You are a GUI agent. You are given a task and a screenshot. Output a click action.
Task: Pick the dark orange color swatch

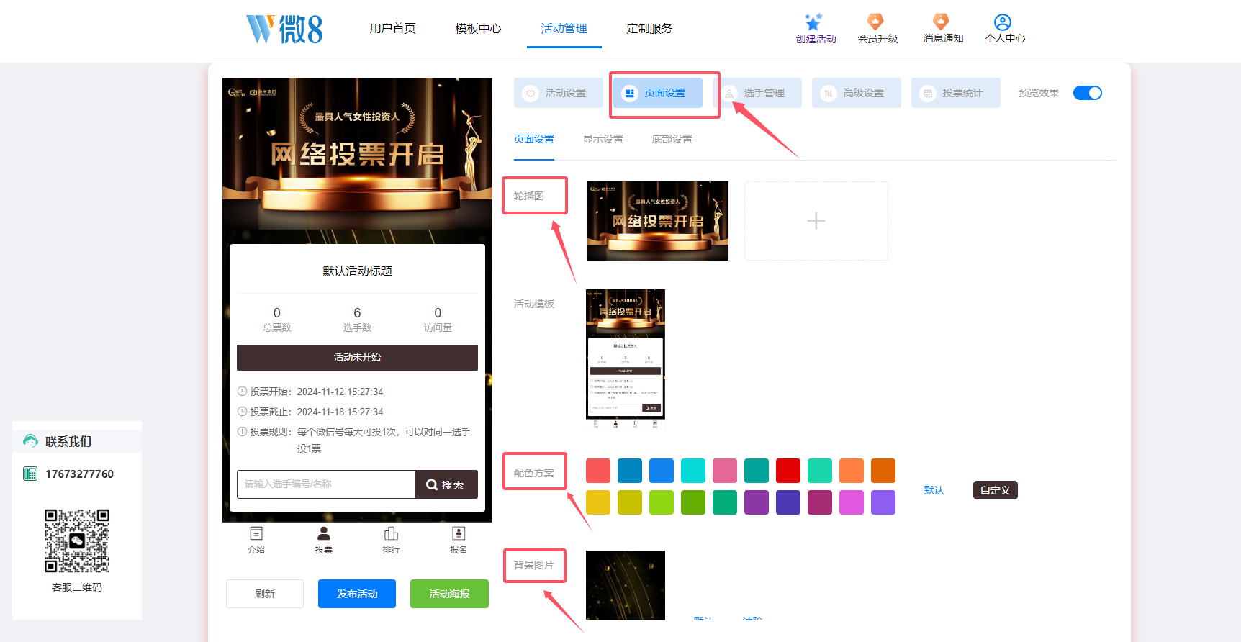883,471
